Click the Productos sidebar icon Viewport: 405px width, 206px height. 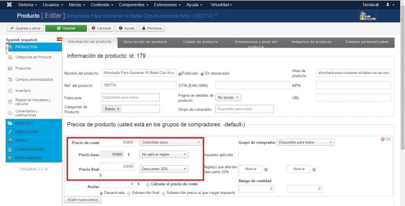pyautogui.click(x=10, y=68)
